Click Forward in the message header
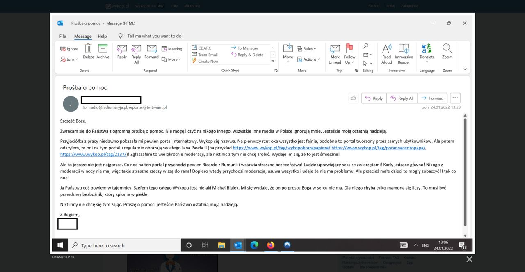 [432, 98]
